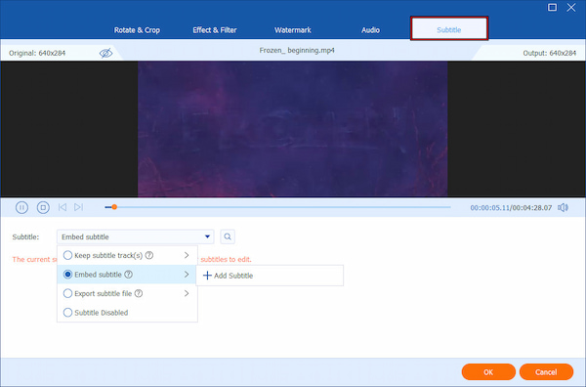
Task: Click the Cancel button
Action: click(x=546, y=372)
